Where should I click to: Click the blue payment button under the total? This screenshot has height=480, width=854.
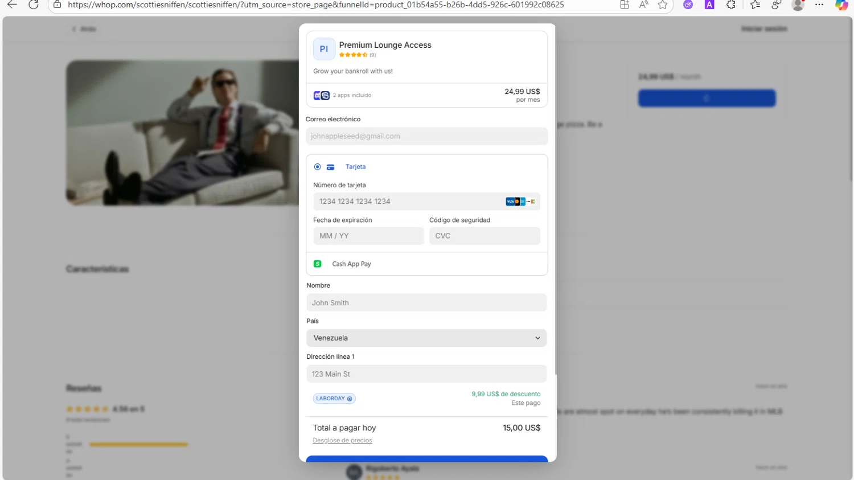pos(426,459)
